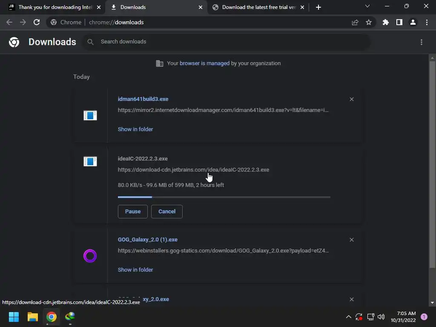The height and width of the screenshot is (327, 436).
Task: Select the Downloads tab
Action: 156,7
